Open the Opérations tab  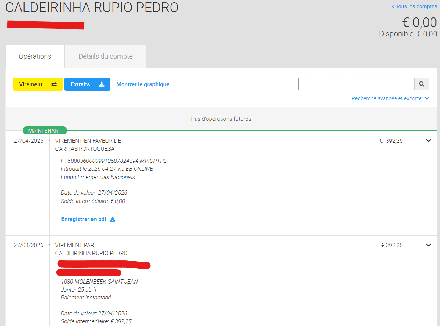point(35,56)
